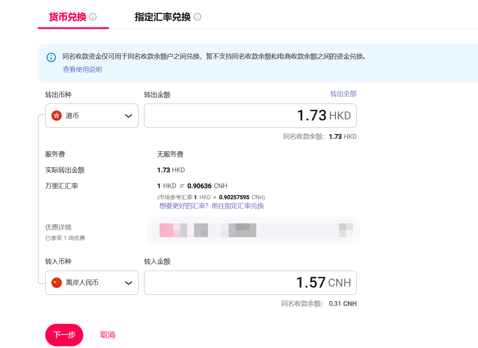Click the blurred 优惠详情 promotion row
The height and width of the screenshot is (348, 478).
click(x=254, y=230)
